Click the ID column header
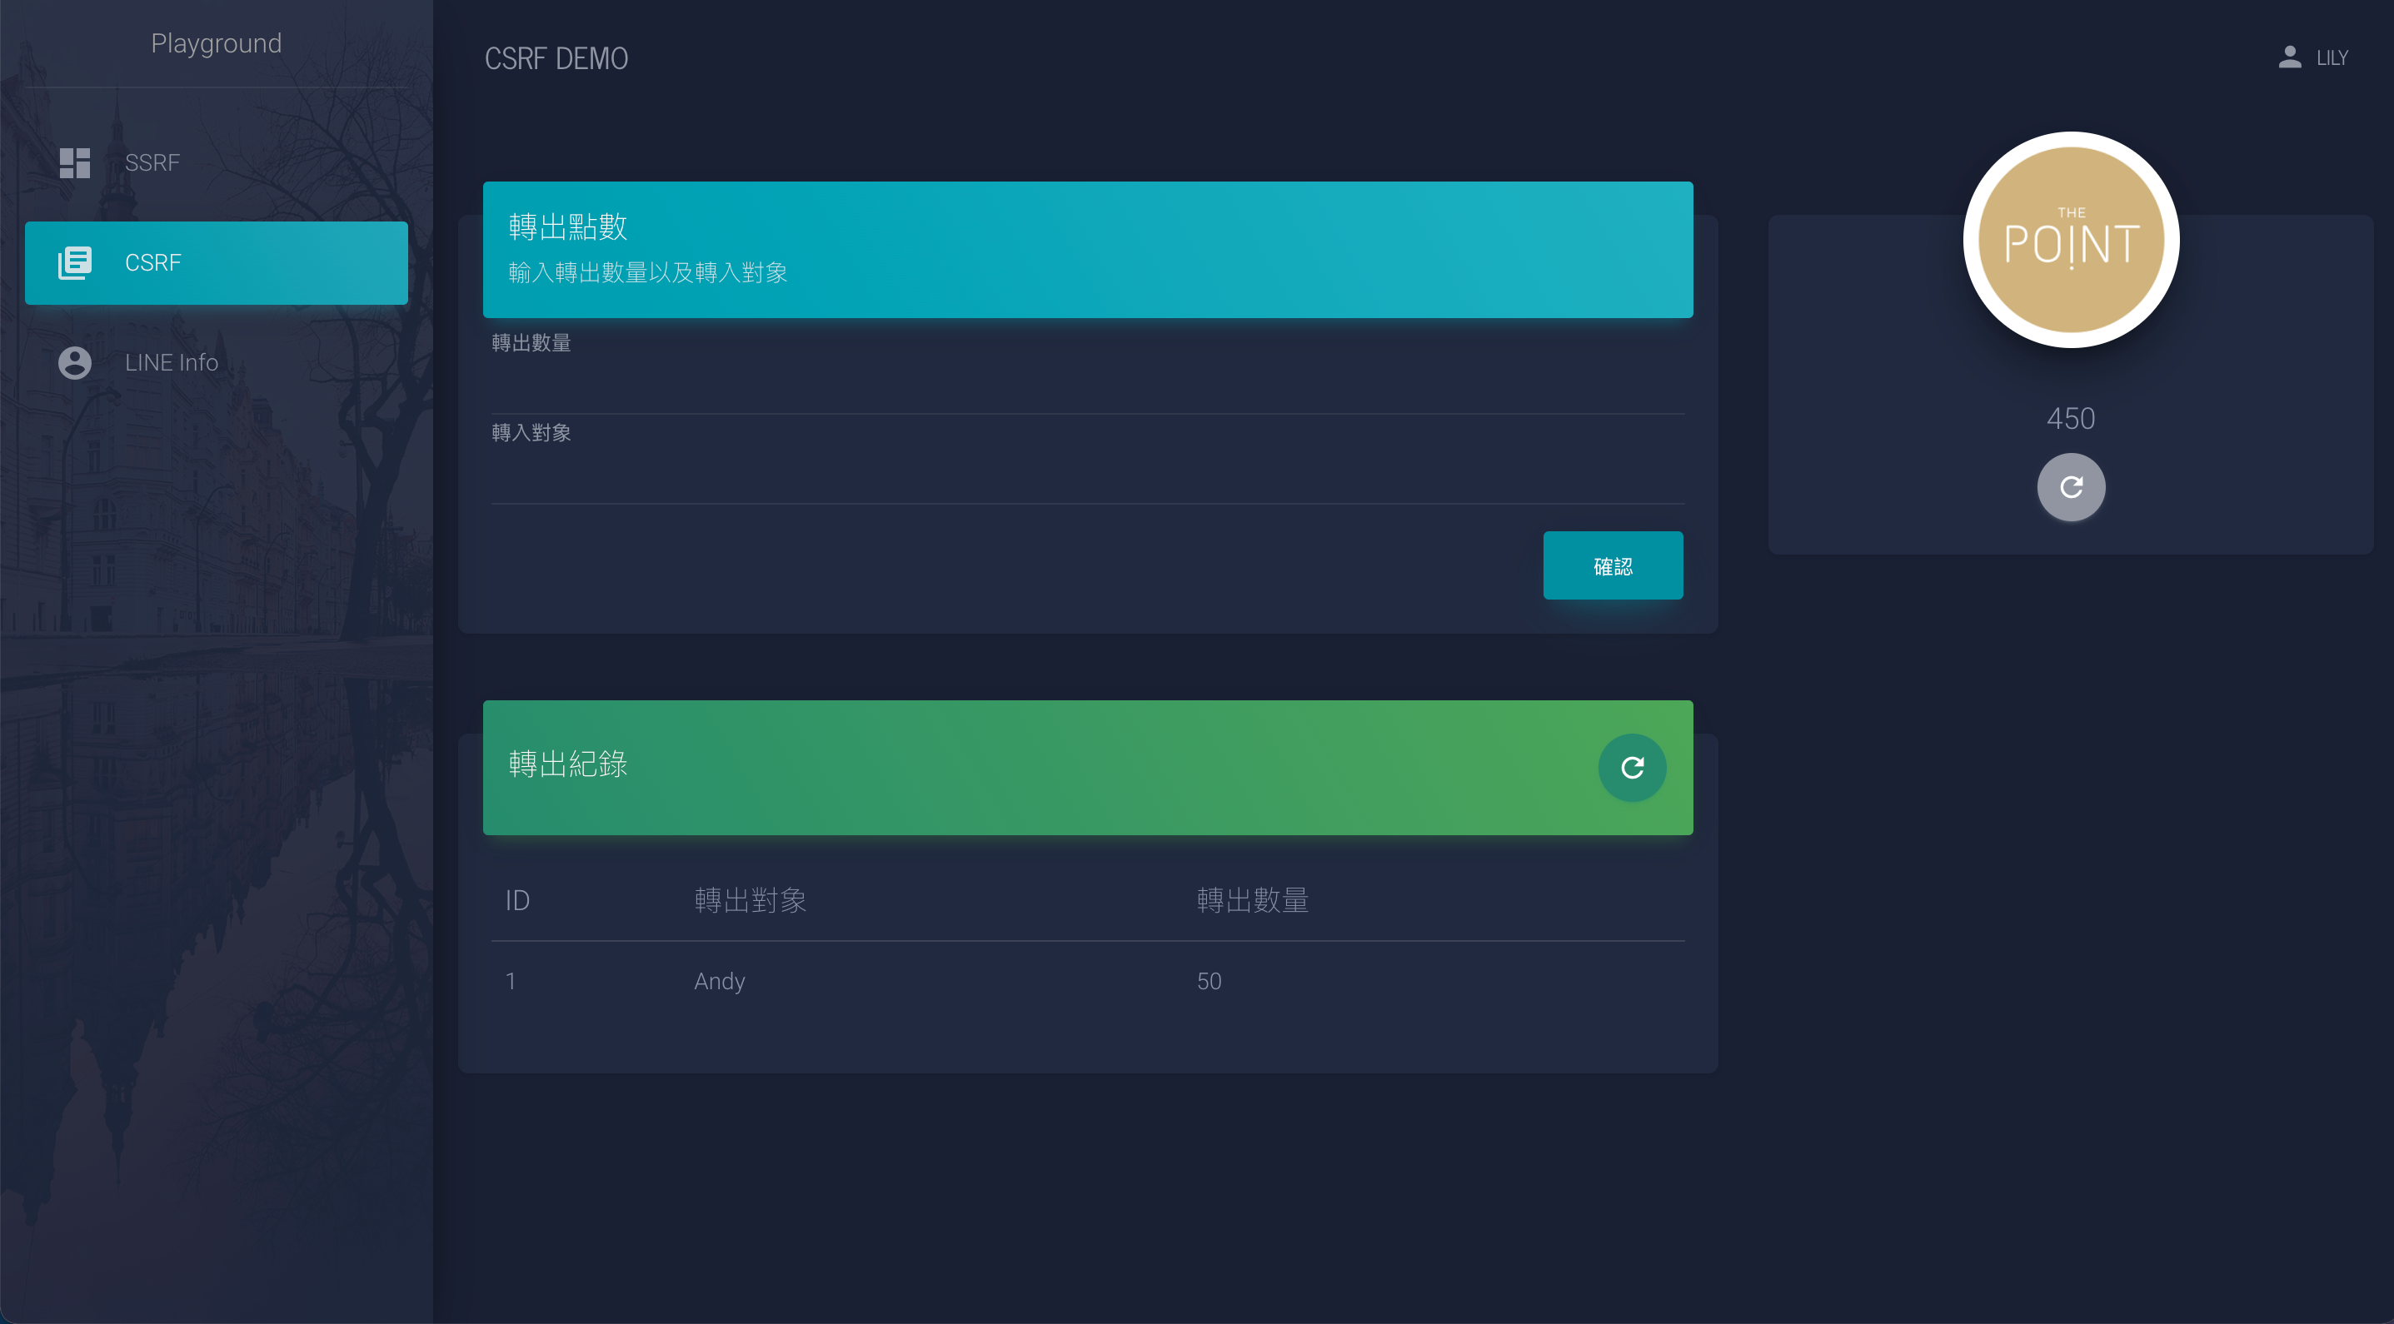2394x1324 pixels. coord(516,900)
